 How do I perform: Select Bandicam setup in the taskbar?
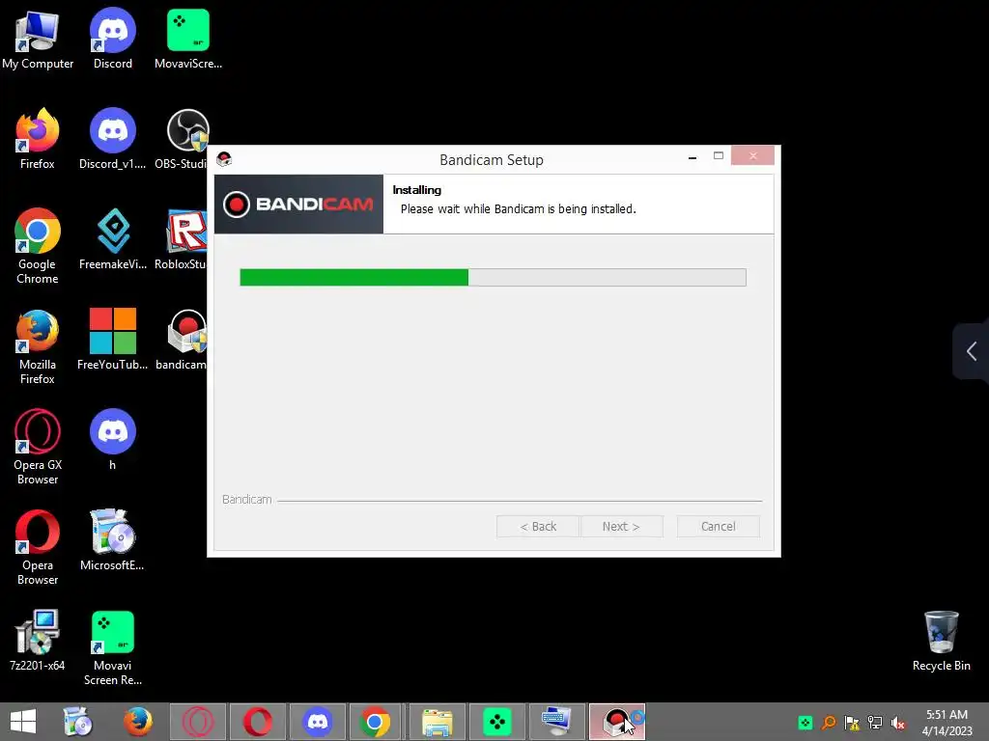(617, 722)
